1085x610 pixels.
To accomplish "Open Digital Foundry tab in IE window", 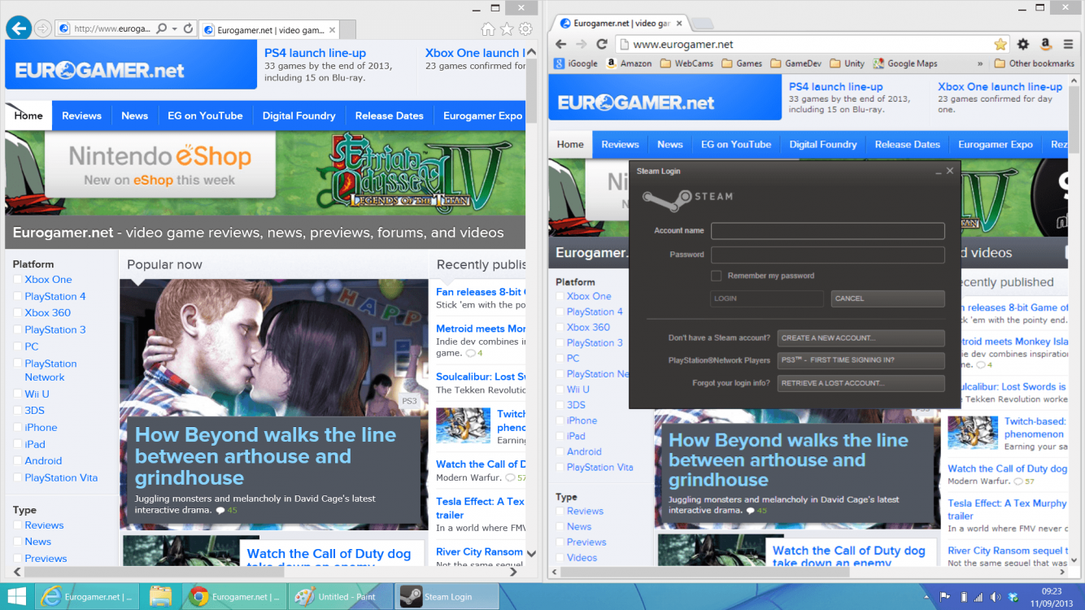I will [x=299, y=115].
